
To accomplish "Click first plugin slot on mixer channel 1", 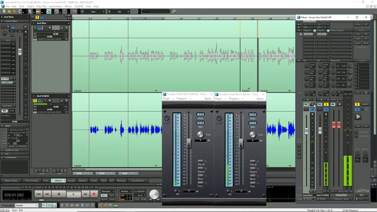I will (309, 34).
